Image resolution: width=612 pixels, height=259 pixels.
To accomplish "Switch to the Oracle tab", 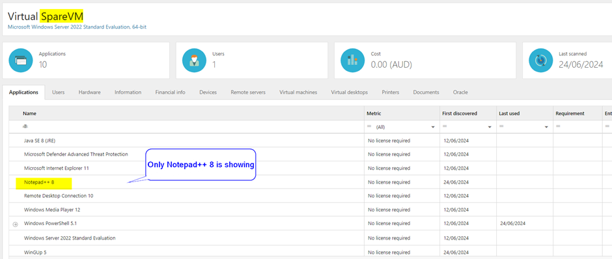I will pos(460,92).
